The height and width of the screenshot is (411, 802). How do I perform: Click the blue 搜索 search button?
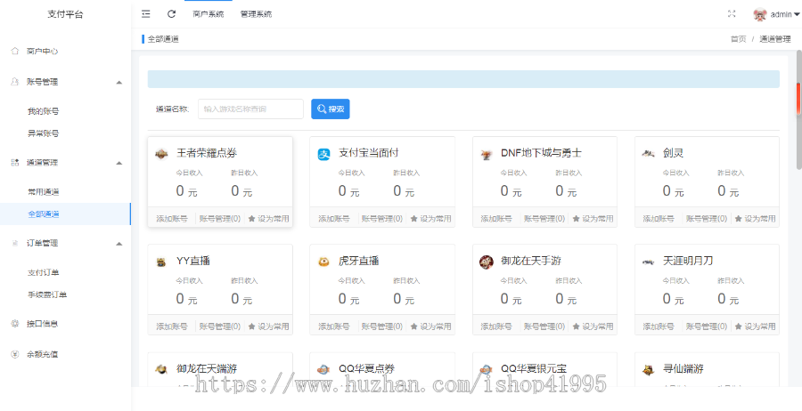coord(331,109)
